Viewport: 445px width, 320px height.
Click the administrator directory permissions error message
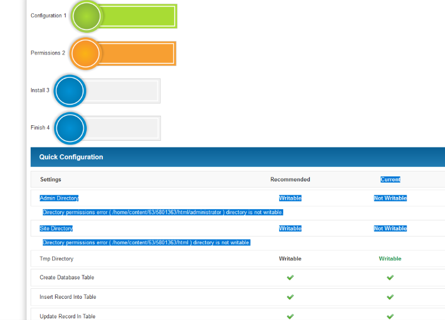163,213
